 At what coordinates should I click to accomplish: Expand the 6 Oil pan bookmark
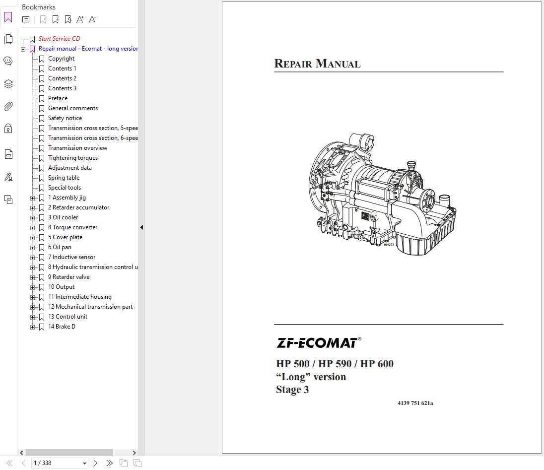[x=32, y=248]
